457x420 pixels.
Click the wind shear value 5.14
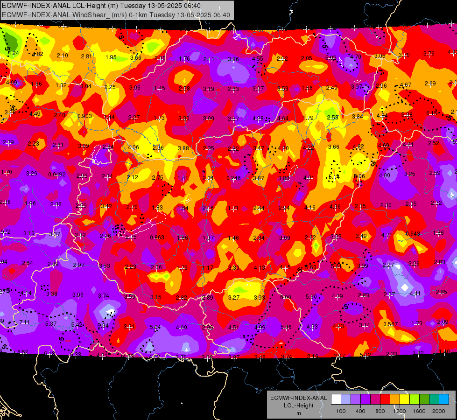click(334, 176)
